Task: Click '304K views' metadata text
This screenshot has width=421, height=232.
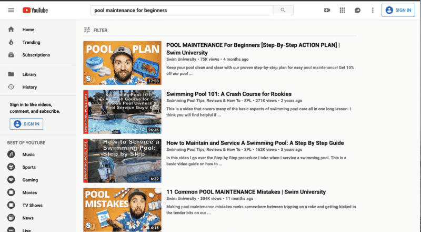Action: (211, 199)
